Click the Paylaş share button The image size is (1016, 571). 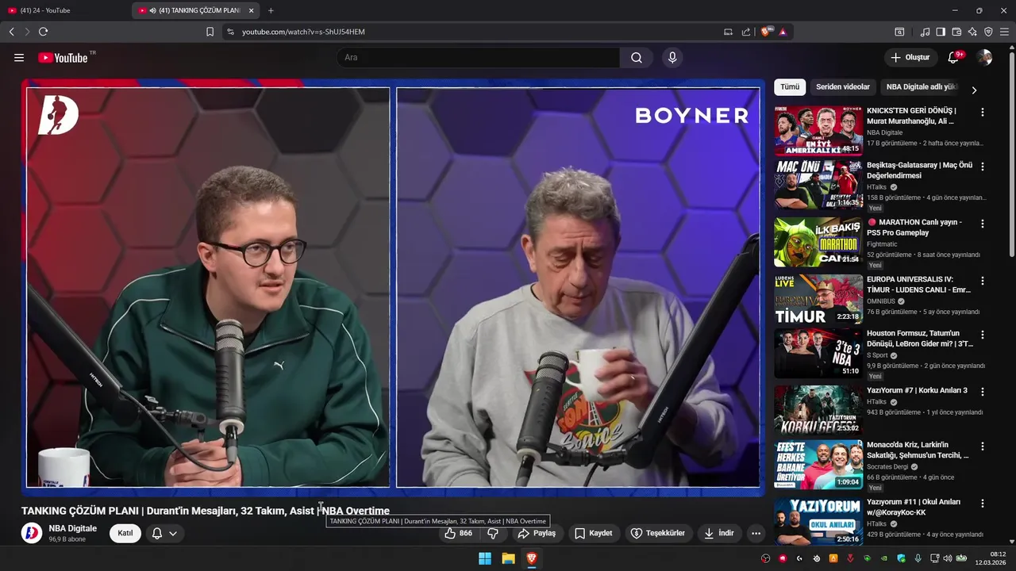pos(537,533)
